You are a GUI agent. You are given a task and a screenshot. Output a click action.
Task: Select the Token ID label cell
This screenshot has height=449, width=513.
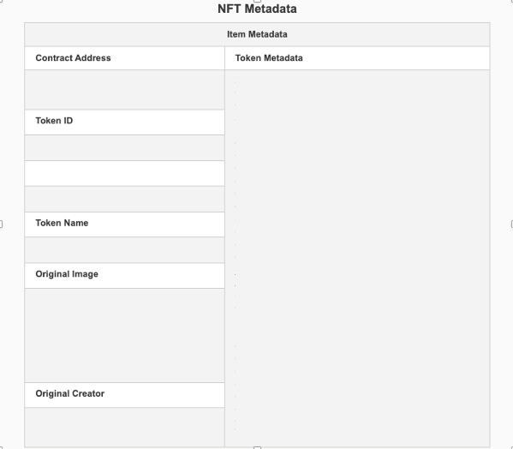[125, 123]
